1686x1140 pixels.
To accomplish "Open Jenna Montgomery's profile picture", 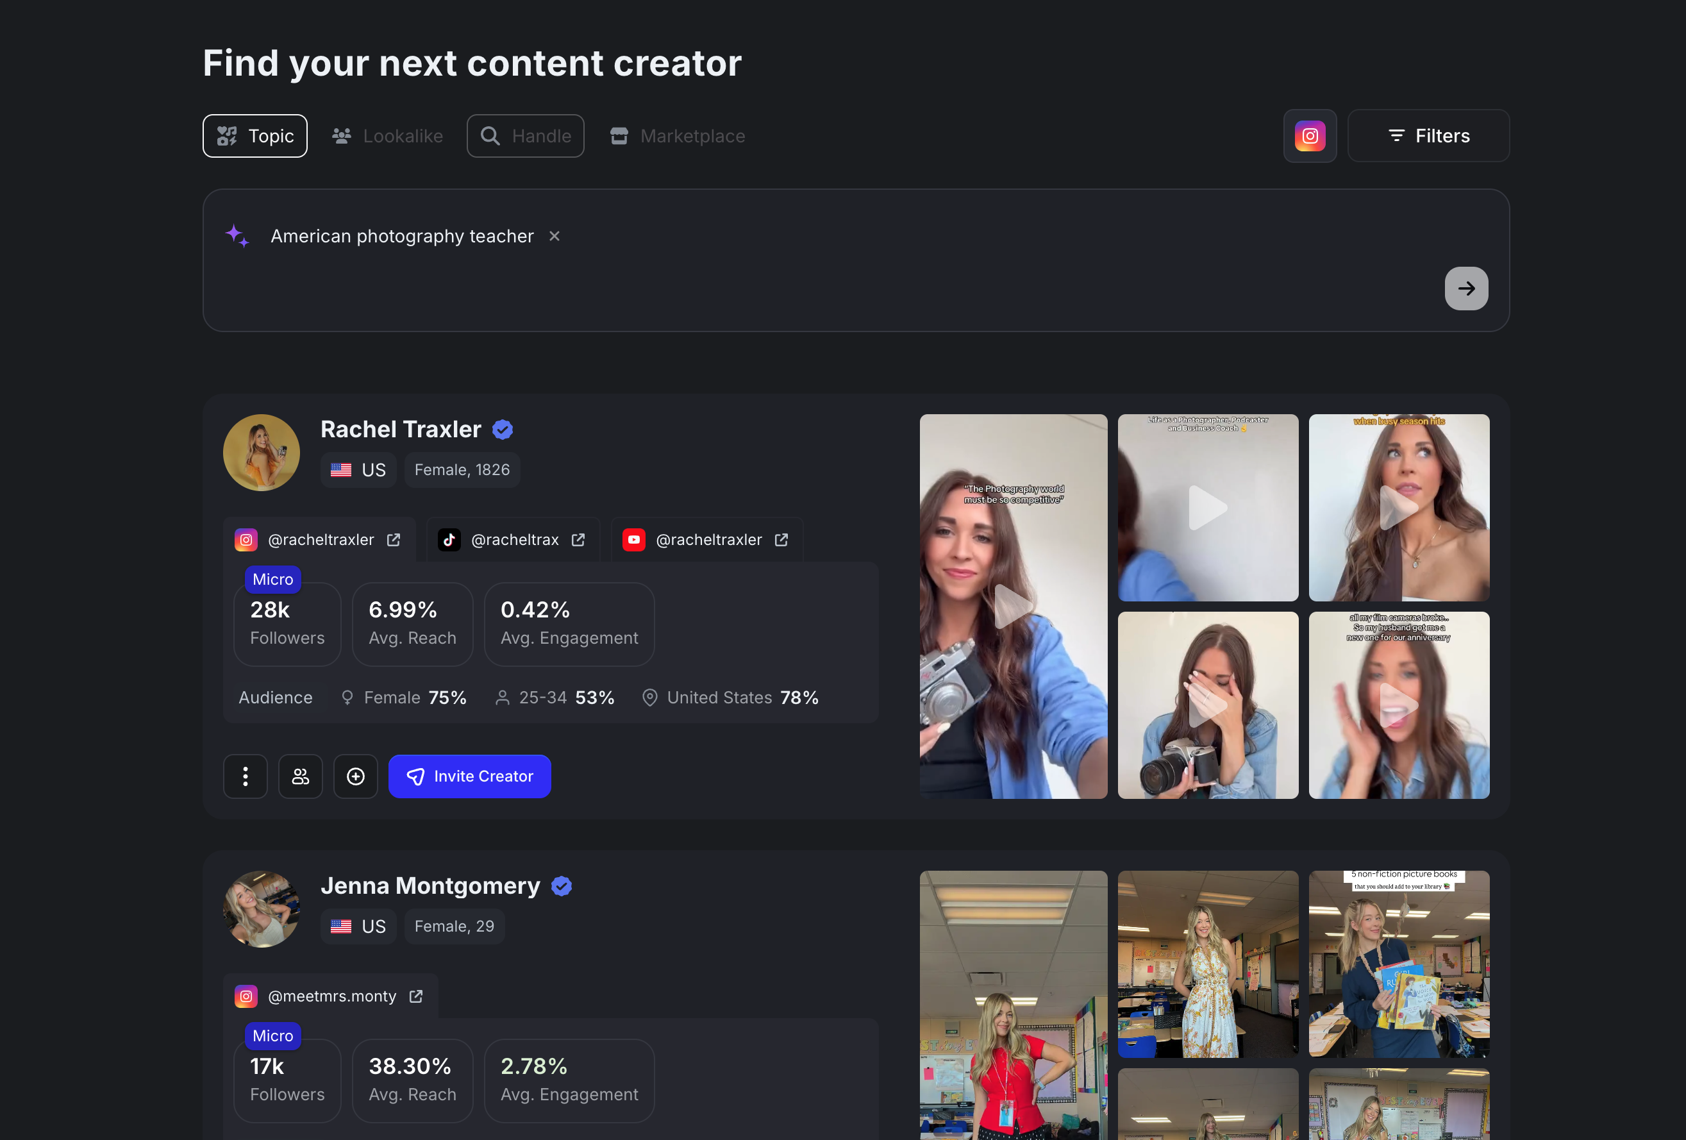I will tap(261, 909).
